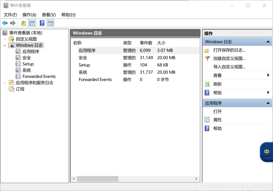Click the Back arrow toolbar icon

coord(5,23)
